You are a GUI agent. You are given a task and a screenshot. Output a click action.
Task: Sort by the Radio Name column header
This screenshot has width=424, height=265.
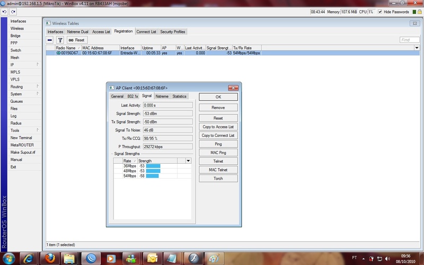68,48
